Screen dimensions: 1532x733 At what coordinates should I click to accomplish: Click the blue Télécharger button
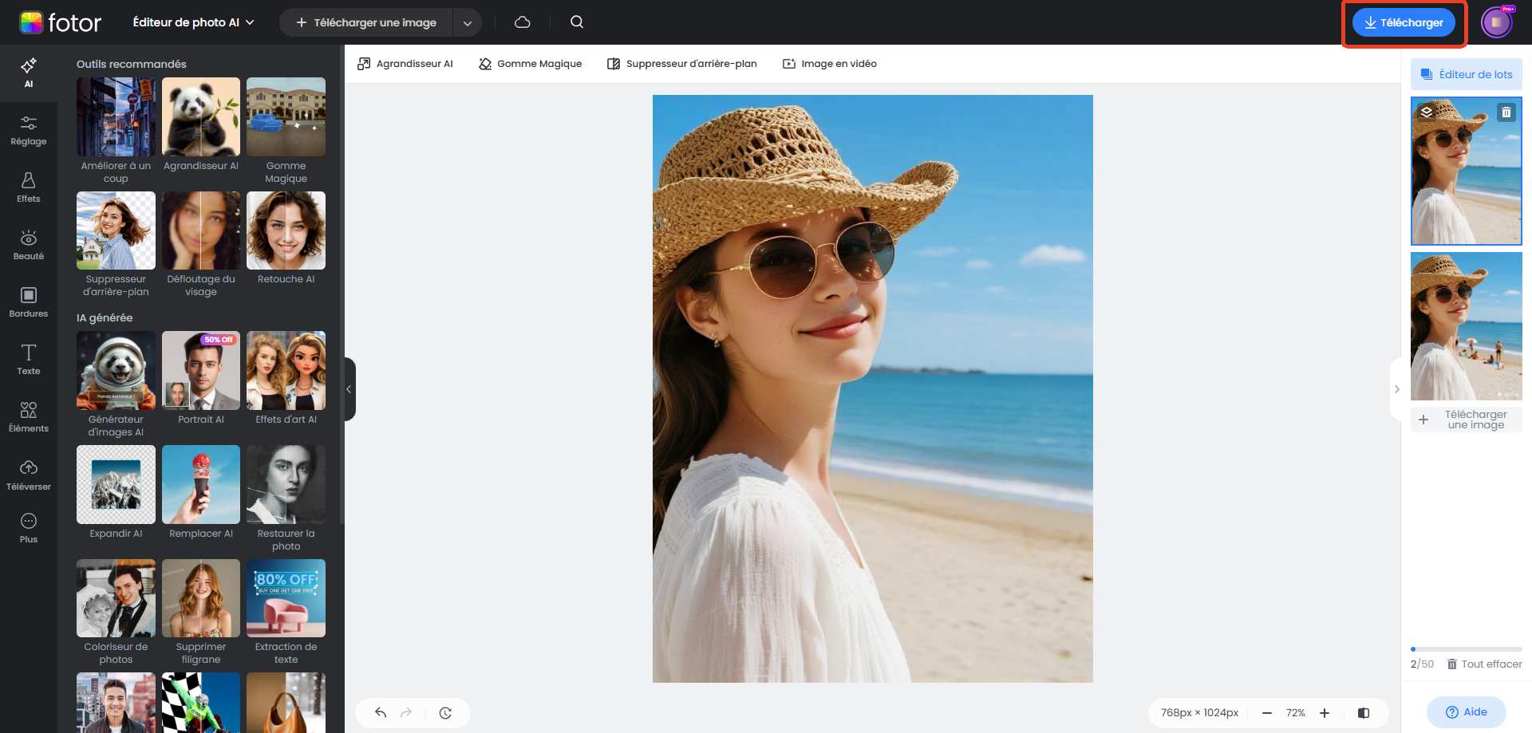pos(1403,22)
